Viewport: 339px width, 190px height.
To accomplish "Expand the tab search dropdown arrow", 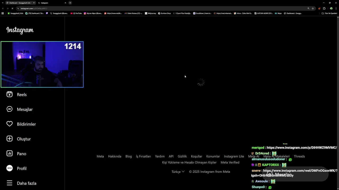I will coord(2,3).
